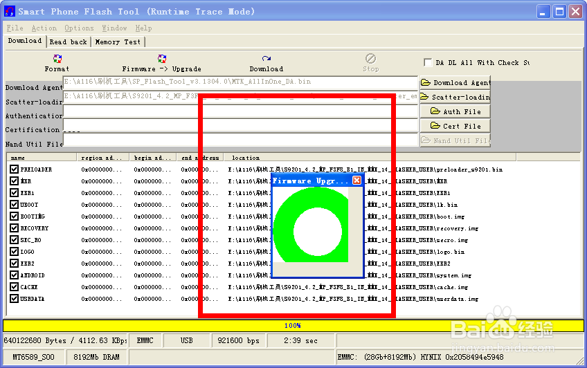Screen dimensions: 587x368
Task: Click the Nand Util File button
Action: tap(455, 140)
